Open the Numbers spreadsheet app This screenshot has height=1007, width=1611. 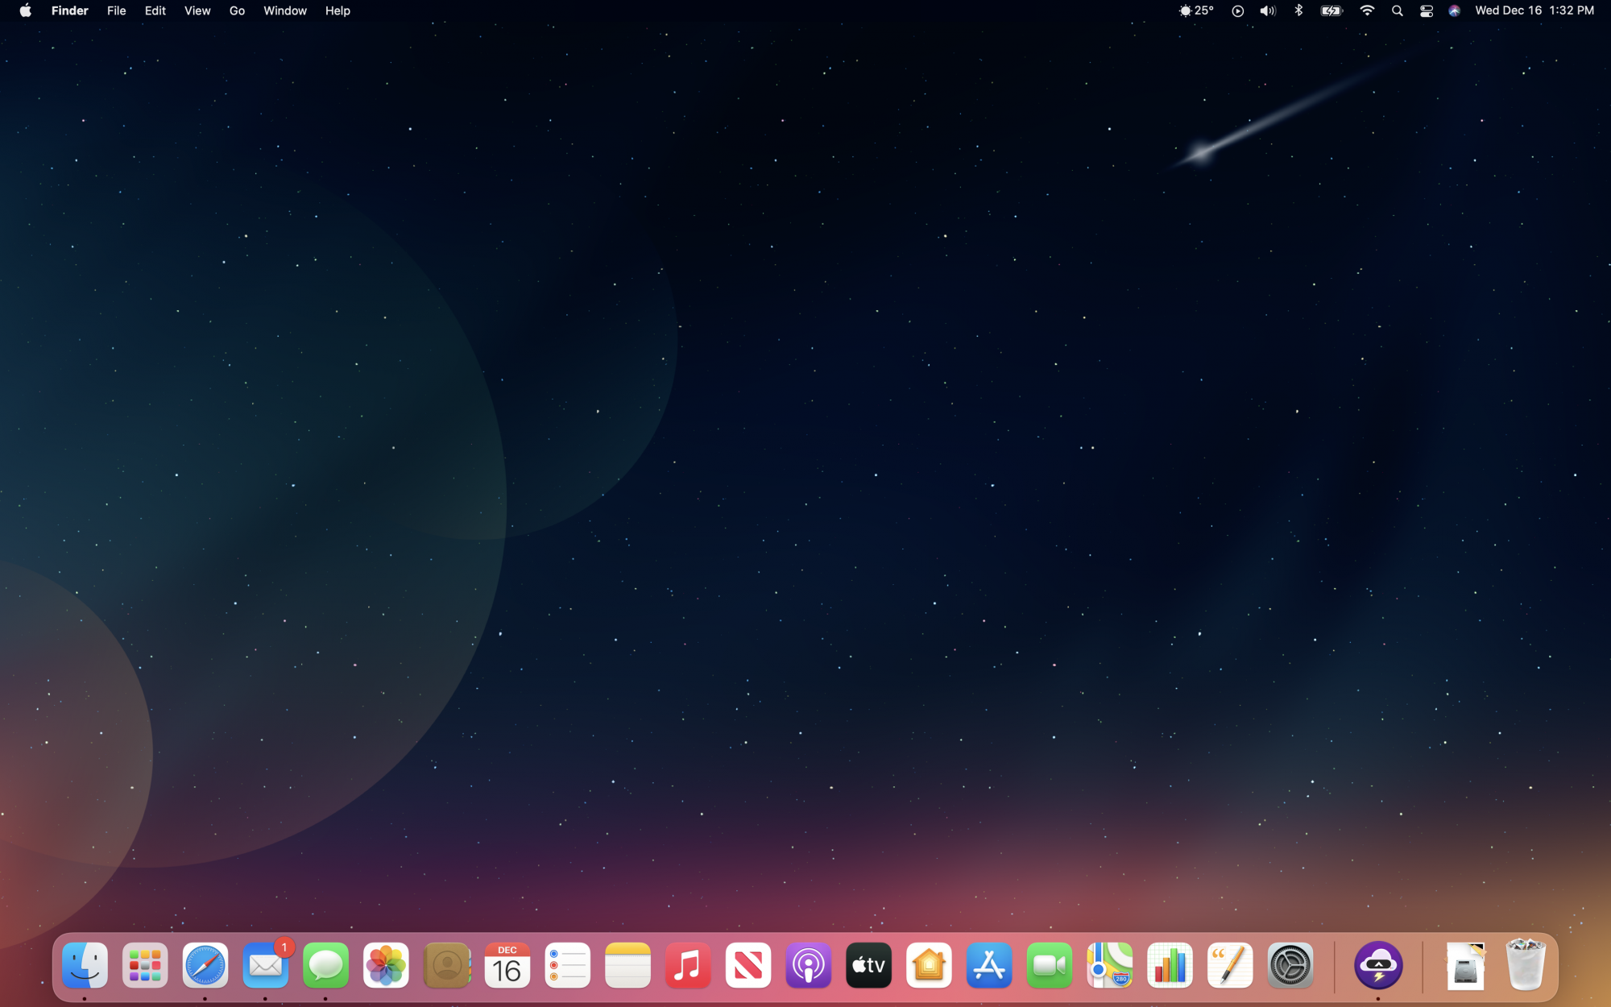1170,965
